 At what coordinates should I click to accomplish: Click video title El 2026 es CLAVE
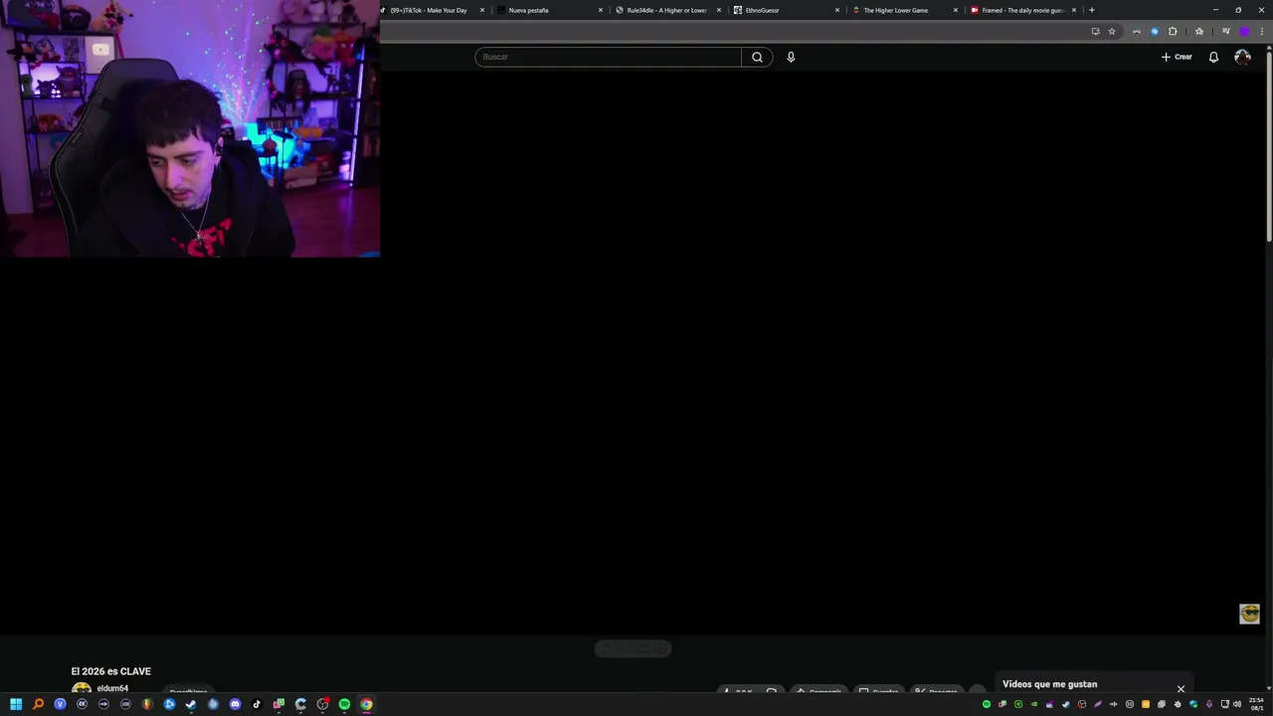(110, 671)
